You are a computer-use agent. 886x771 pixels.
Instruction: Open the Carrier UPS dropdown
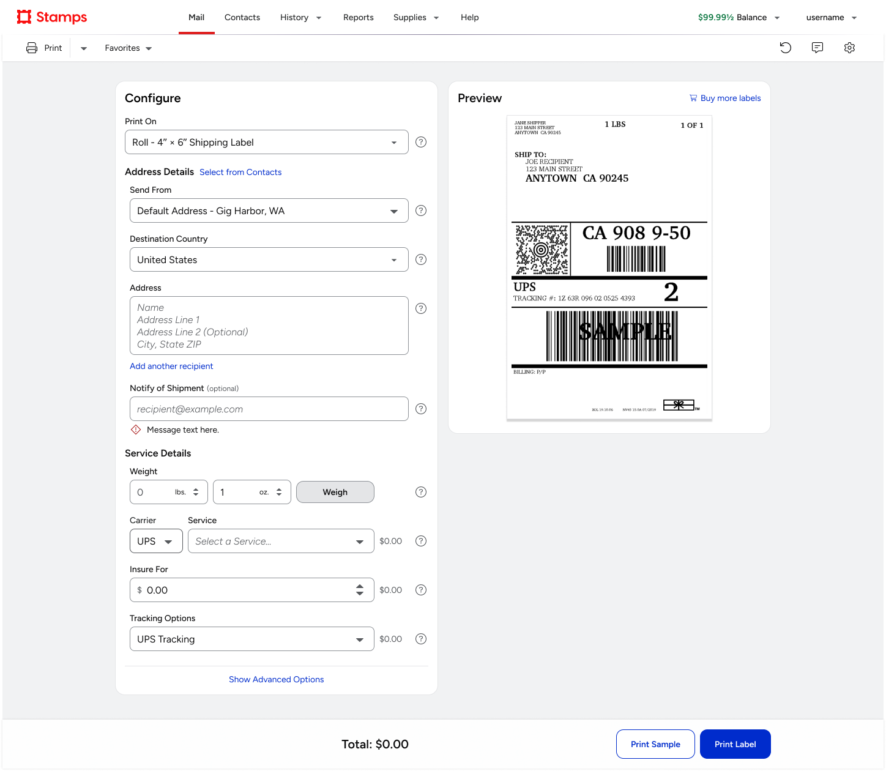point(156,541)
